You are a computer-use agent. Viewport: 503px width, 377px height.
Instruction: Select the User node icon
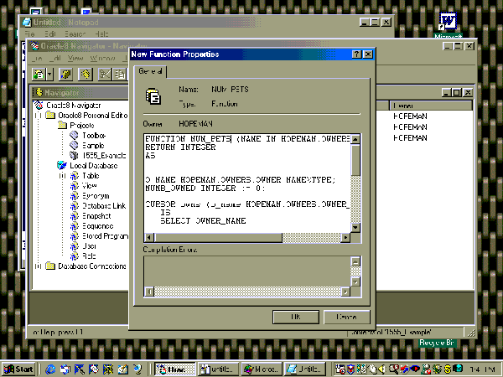pyautogui.click(x=75, y=245)
